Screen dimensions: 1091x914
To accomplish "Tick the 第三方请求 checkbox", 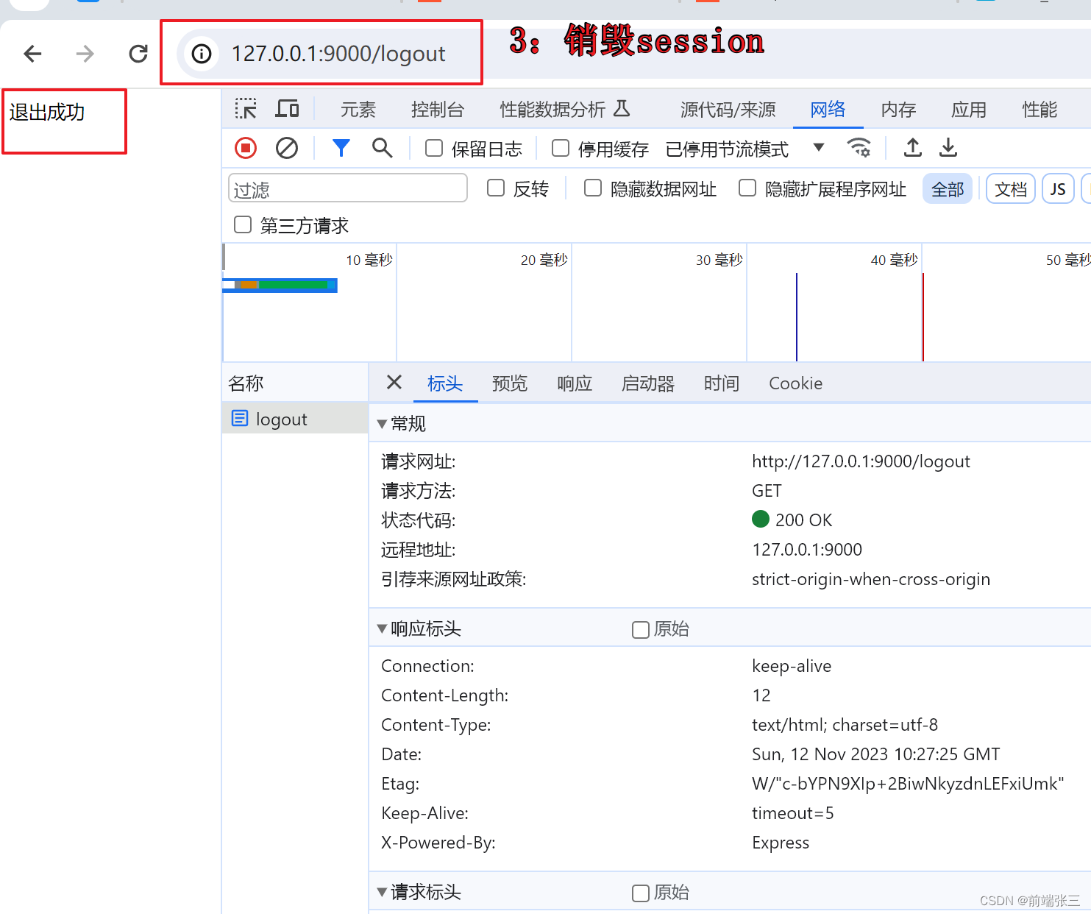I will point(243,224).
